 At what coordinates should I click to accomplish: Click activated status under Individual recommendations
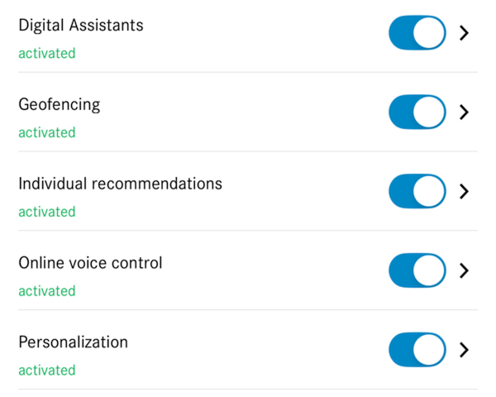pos(47,212)
